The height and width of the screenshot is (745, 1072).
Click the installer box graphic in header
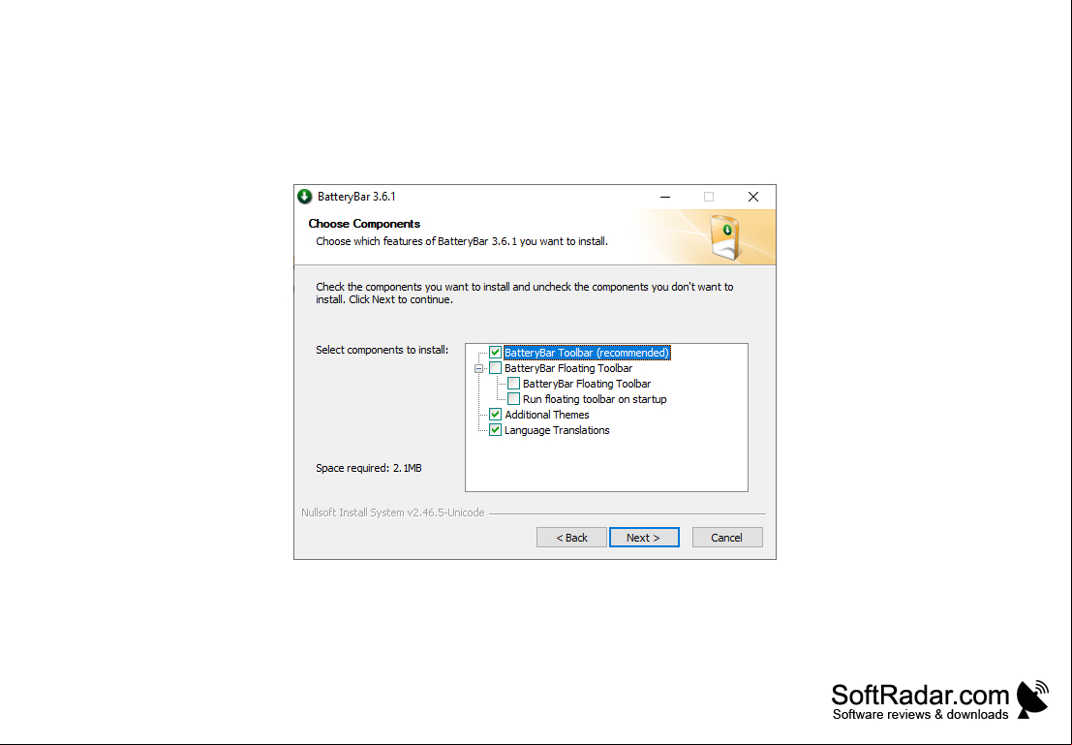tap(725, 236)
